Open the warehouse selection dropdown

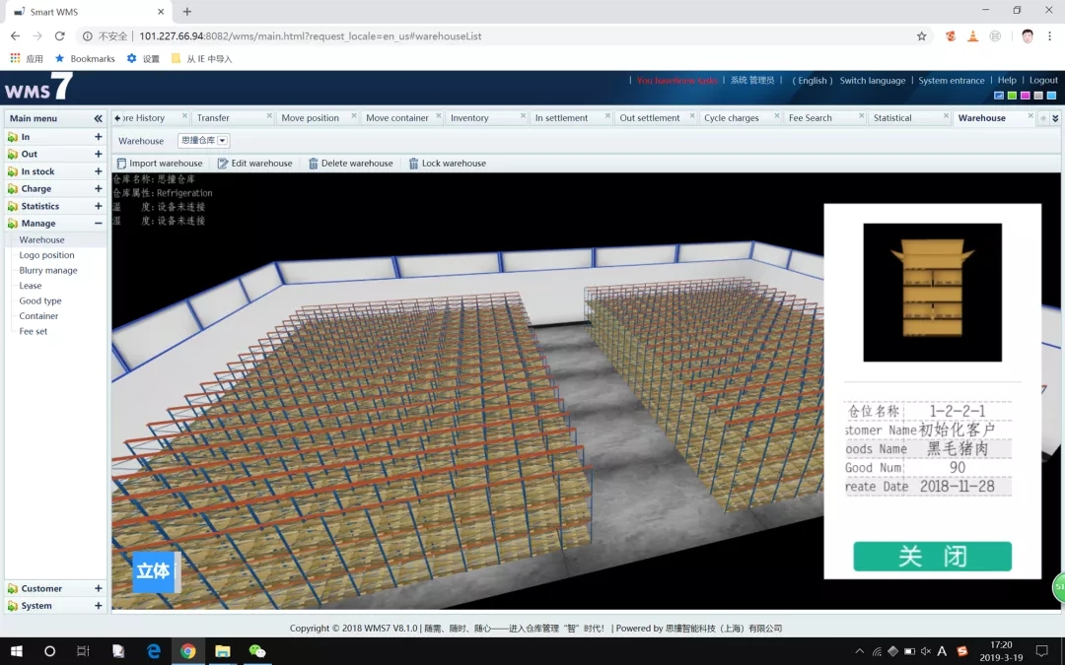pos(223,141)
